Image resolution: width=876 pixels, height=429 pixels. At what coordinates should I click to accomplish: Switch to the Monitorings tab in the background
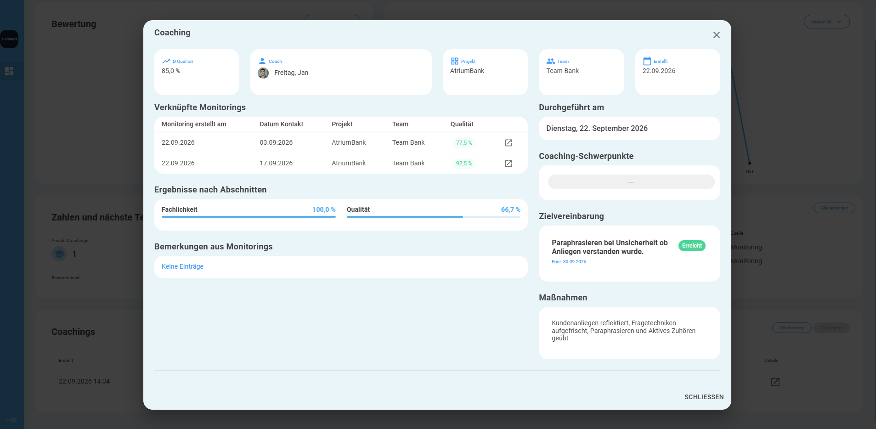[792, 328]
